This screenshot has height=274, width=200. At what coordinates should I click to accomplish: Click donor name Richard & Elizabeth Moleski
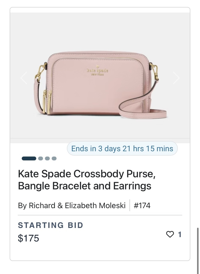click(72, 205)
